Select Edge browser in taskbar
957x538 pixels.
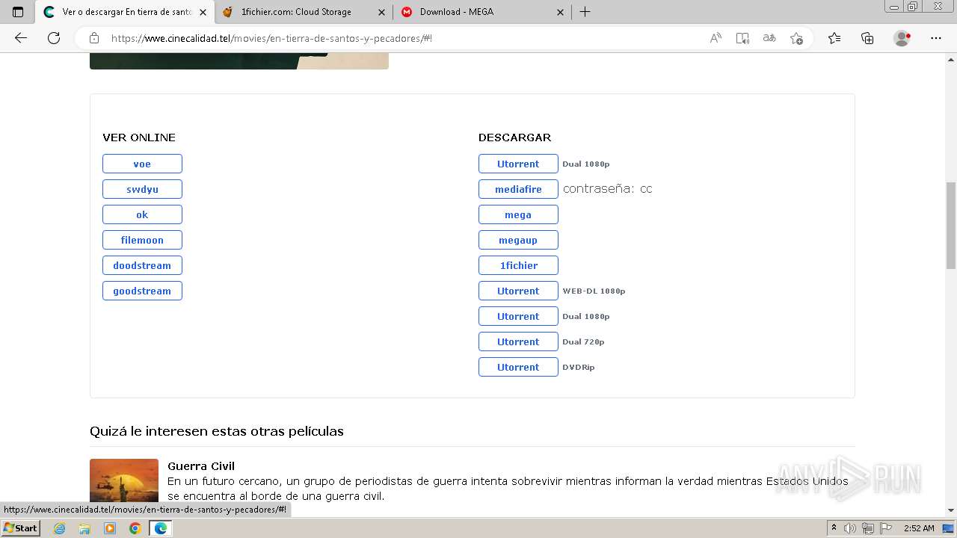[161, 528]
